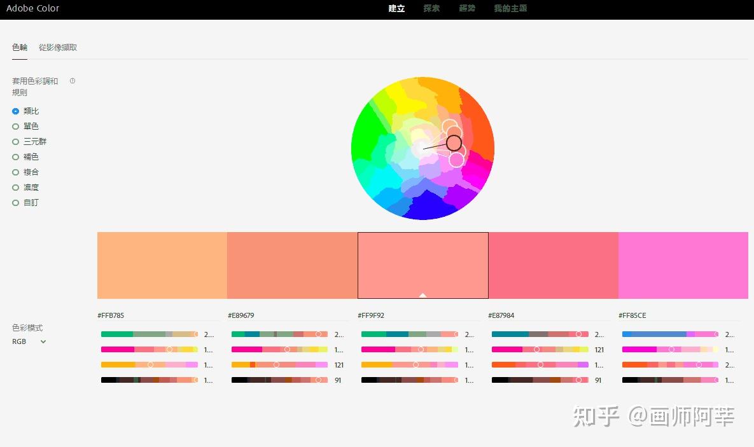Select the 單色 harmony rule

tap(25, 127)
